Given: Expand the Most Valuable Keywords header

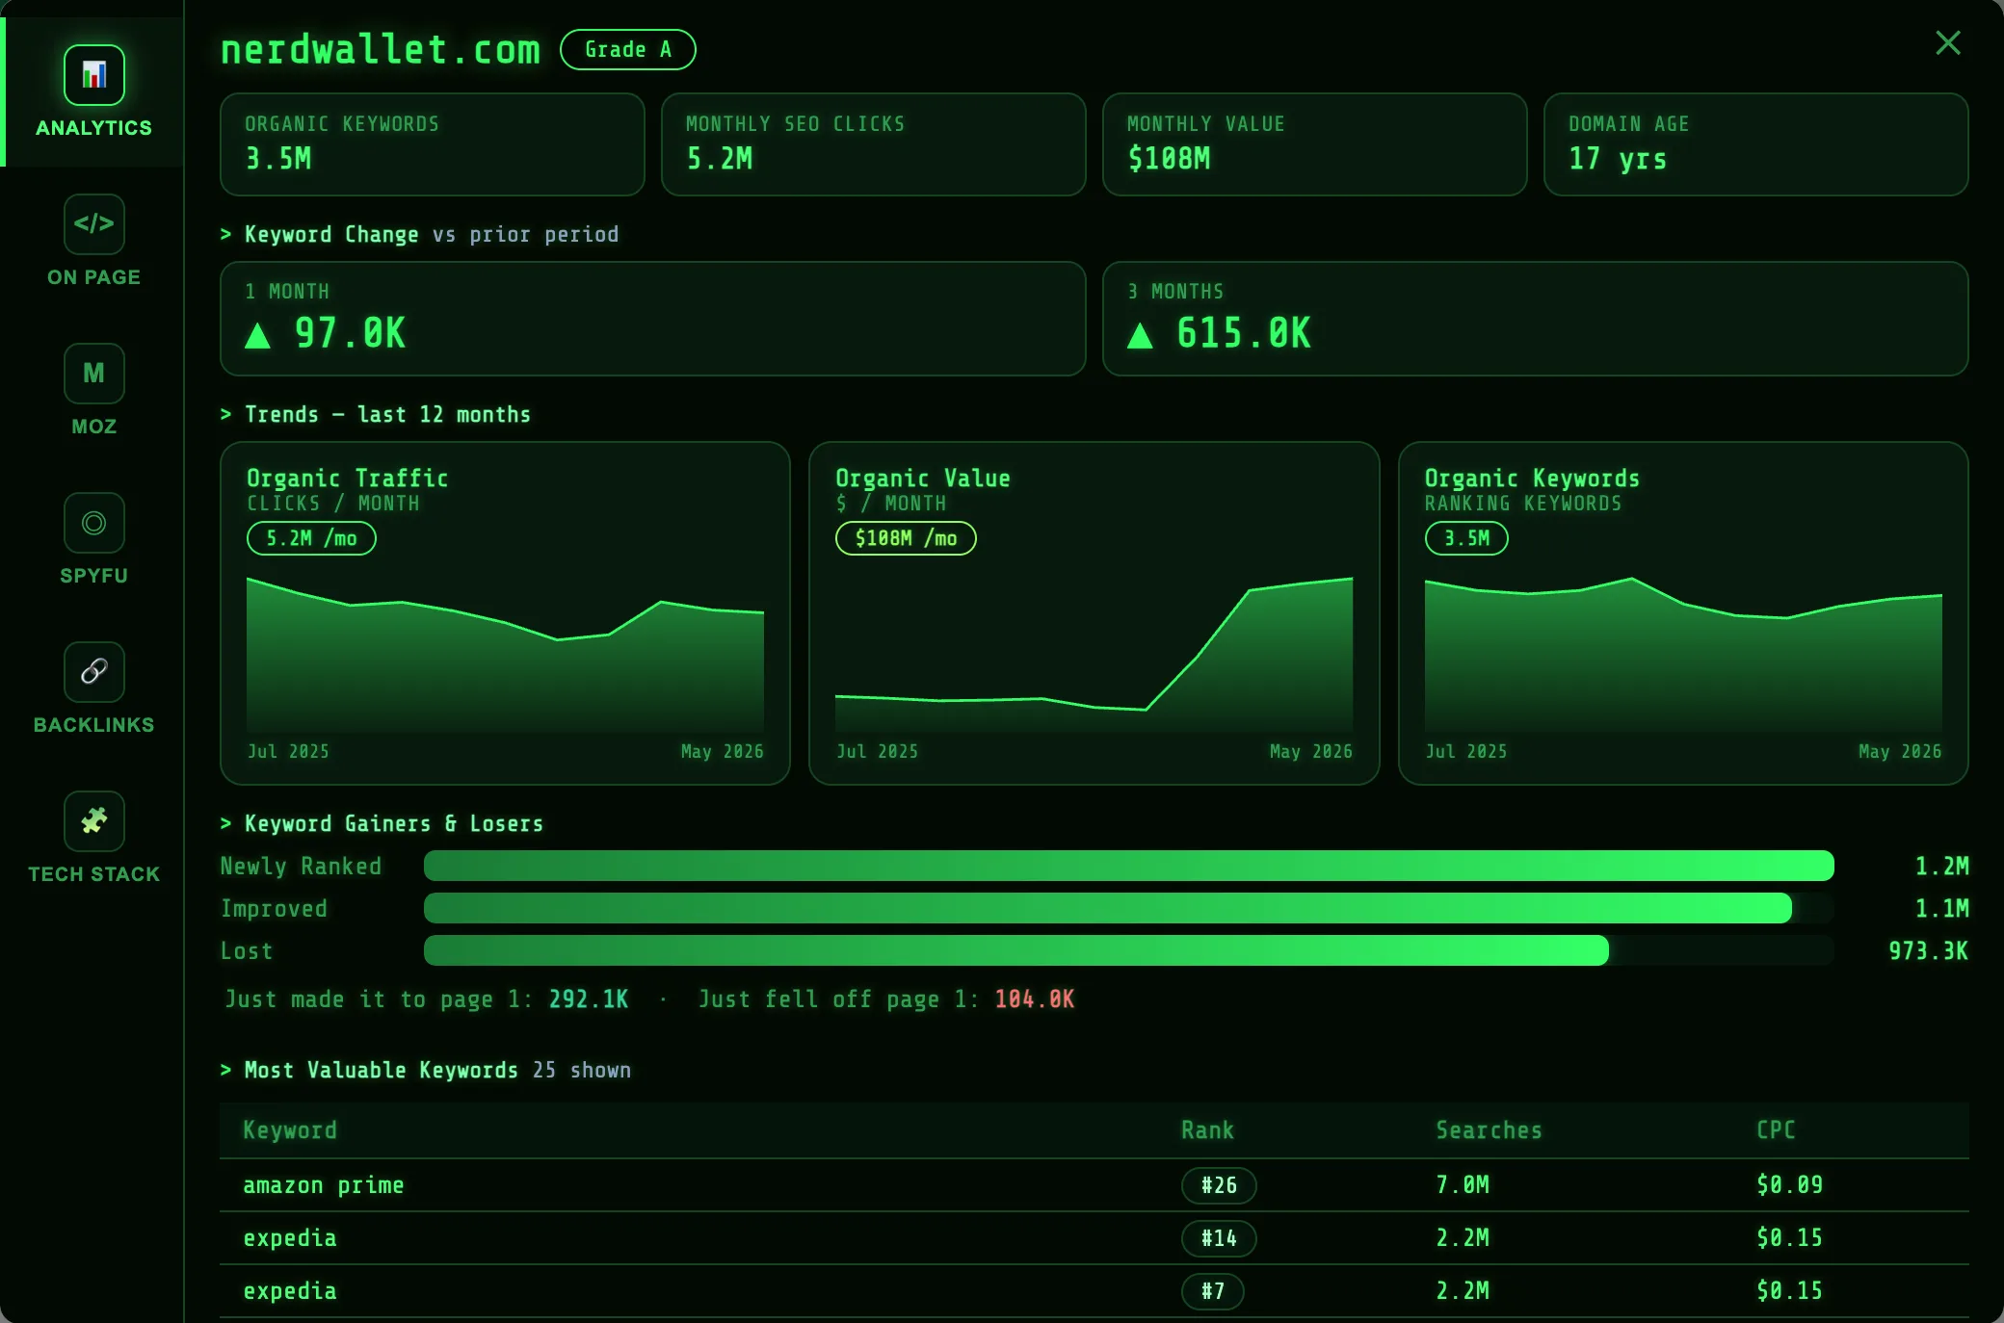Looking at the screenshot, I should (x=425, y=1071).
